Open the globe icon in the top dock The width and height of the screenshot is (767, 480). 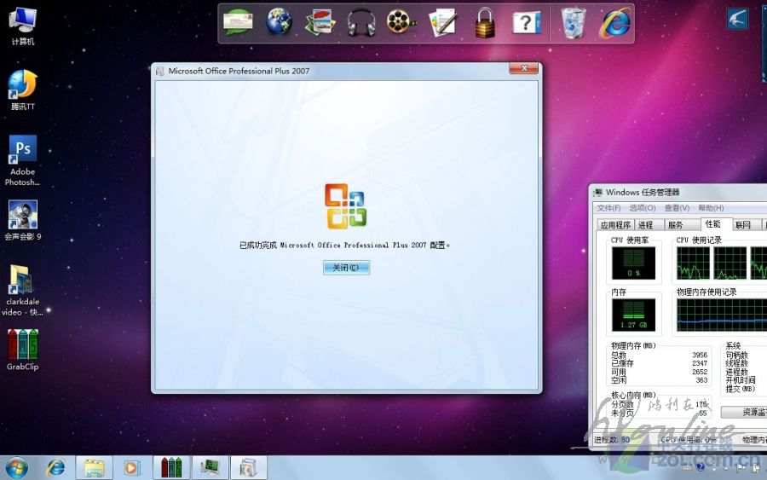tap(279, 22)
